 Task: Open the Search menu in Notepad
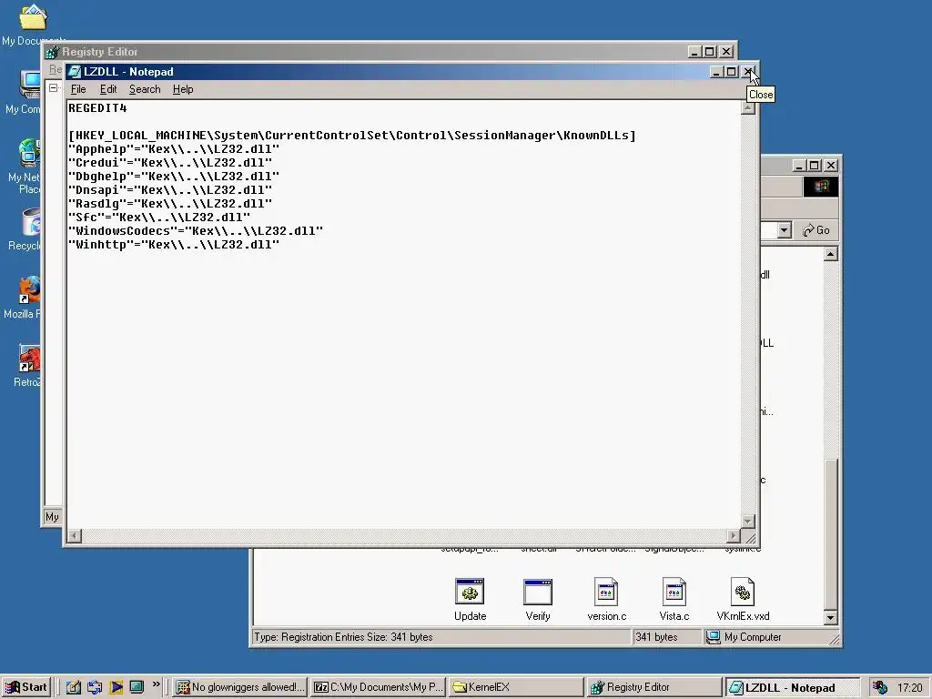[145, 89]
